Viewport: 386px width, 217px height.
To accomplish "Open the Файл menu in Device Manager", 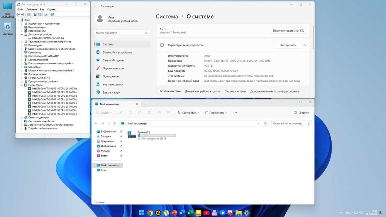I will click(x=20, y=9).
